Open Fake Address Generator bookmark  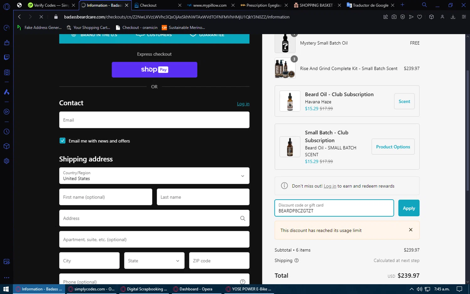(x=39, y=28)
